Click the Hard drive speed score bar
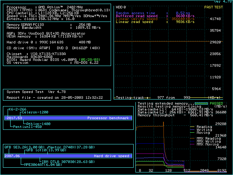The height and width of the screenshot is (175, 233). [x=67, y=156]
